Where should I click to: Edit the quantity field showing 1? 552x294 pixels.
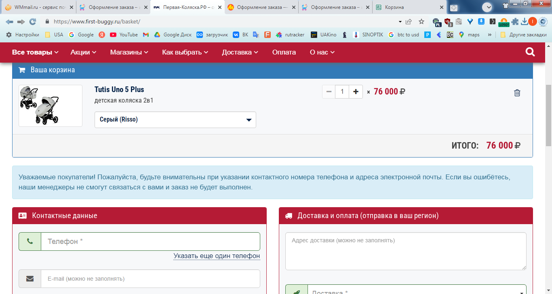tap(342, 92)
